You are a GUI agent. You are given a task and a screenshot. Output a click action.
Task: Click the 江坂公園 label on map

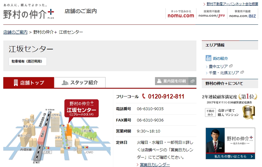[86, 131]
